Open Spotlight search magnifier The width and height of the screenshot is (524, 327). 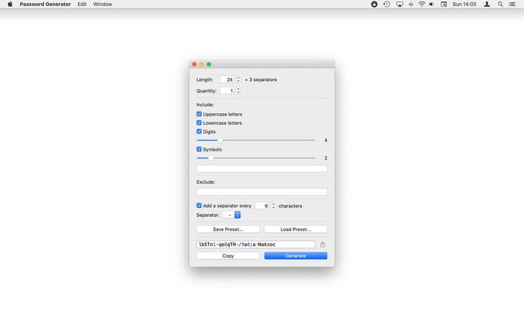[x=500, y=4]
